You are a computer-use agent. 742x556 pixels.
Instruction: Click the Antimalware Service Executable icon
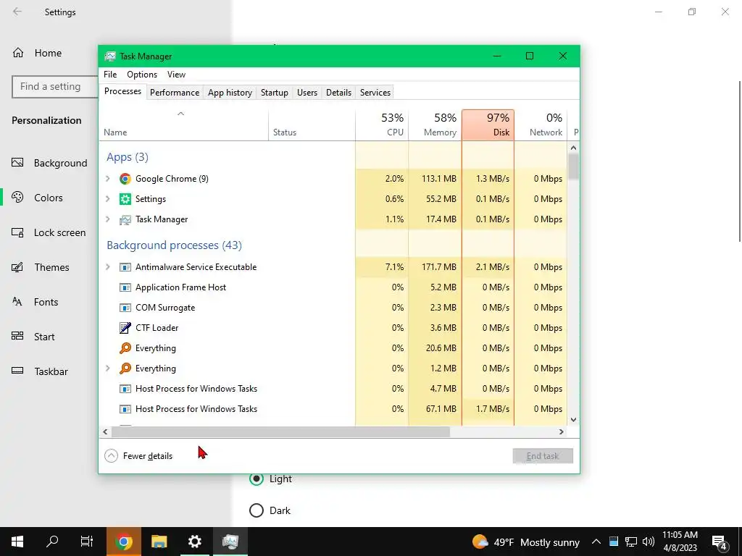click(125, 267)
